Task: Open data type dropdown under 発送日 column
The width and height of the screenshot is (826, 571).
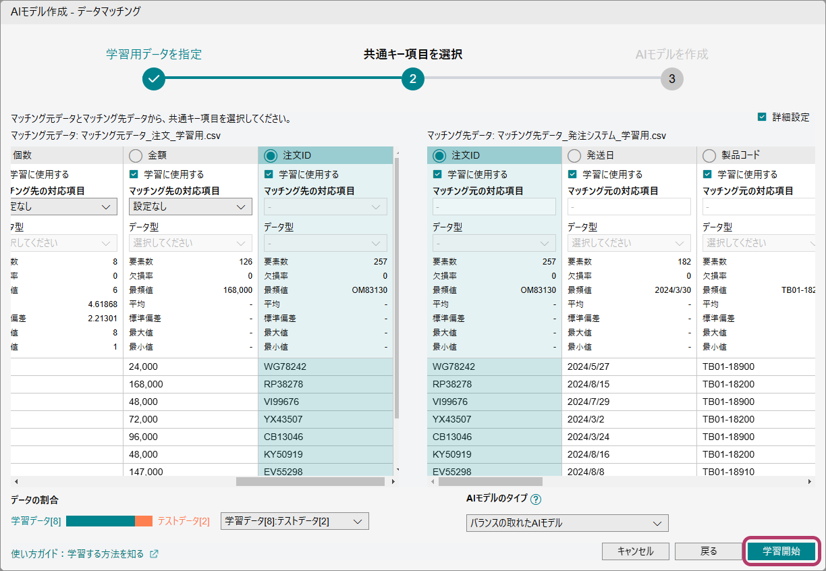Action: [x=629, y=242]
